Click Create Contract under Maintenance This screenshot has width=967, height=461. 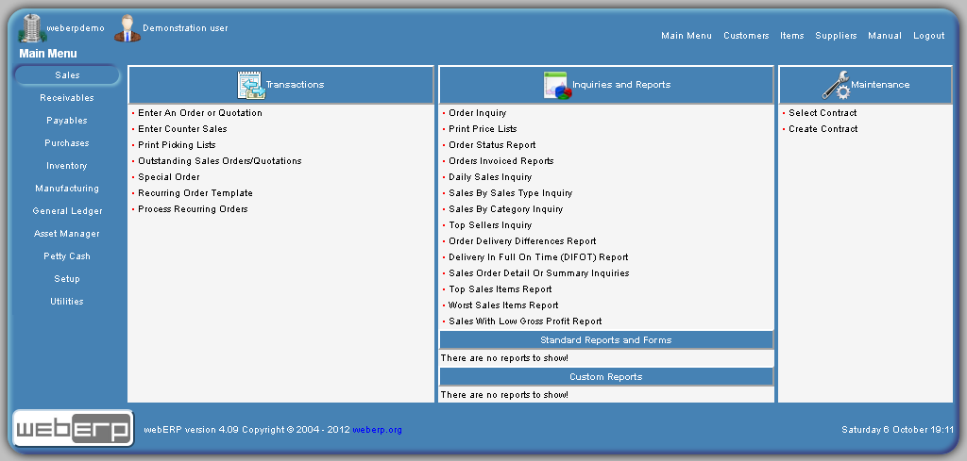click(823, 129)
